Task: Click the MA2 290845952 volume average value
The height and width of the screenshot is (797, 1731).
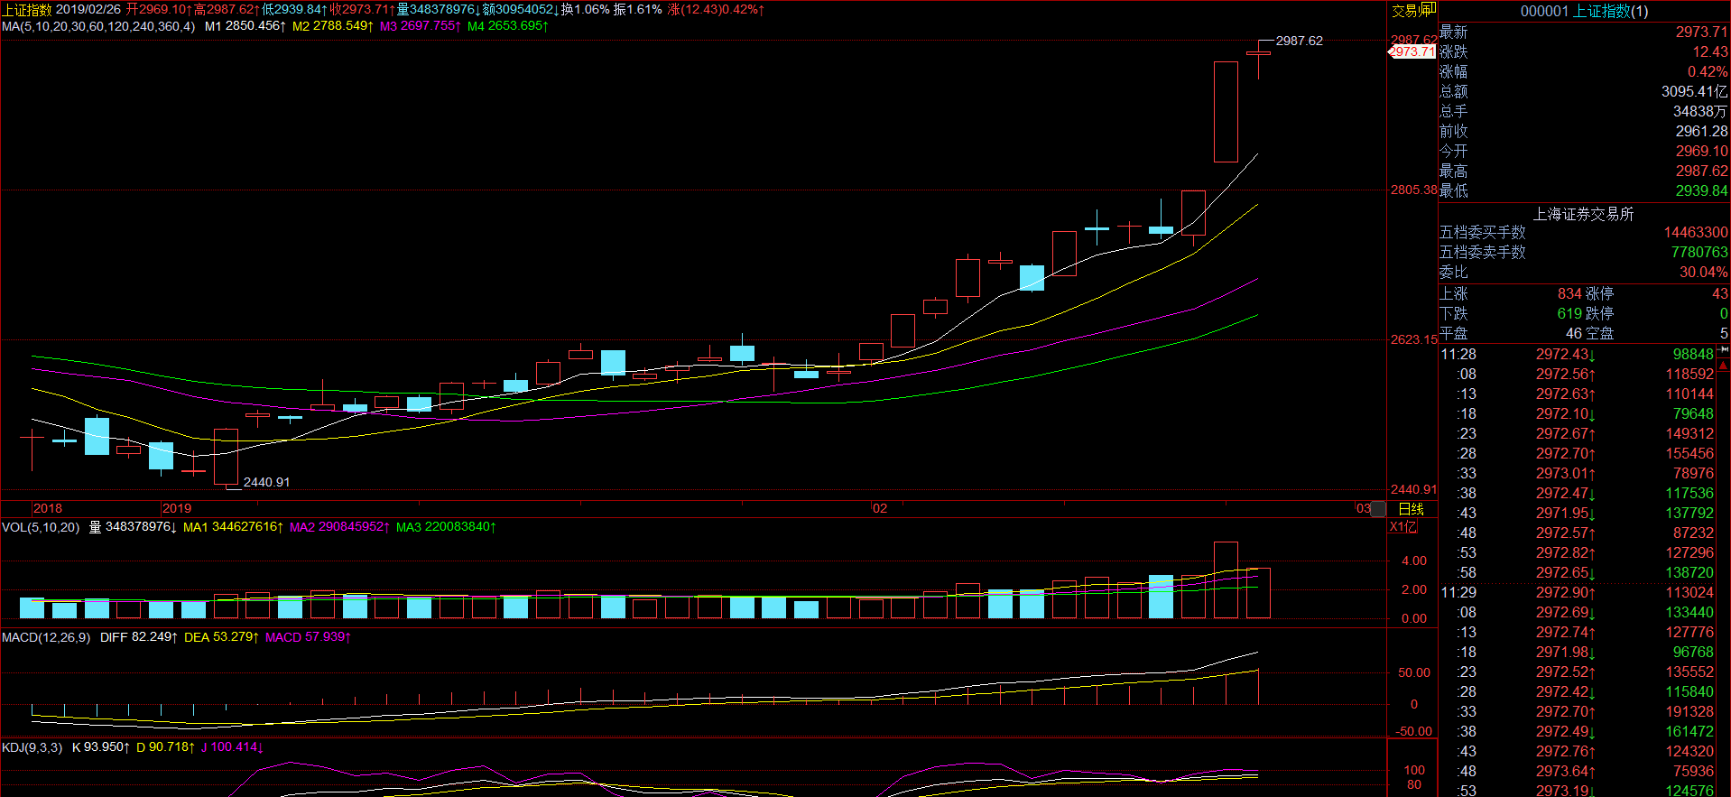Action: pos(340,527)
